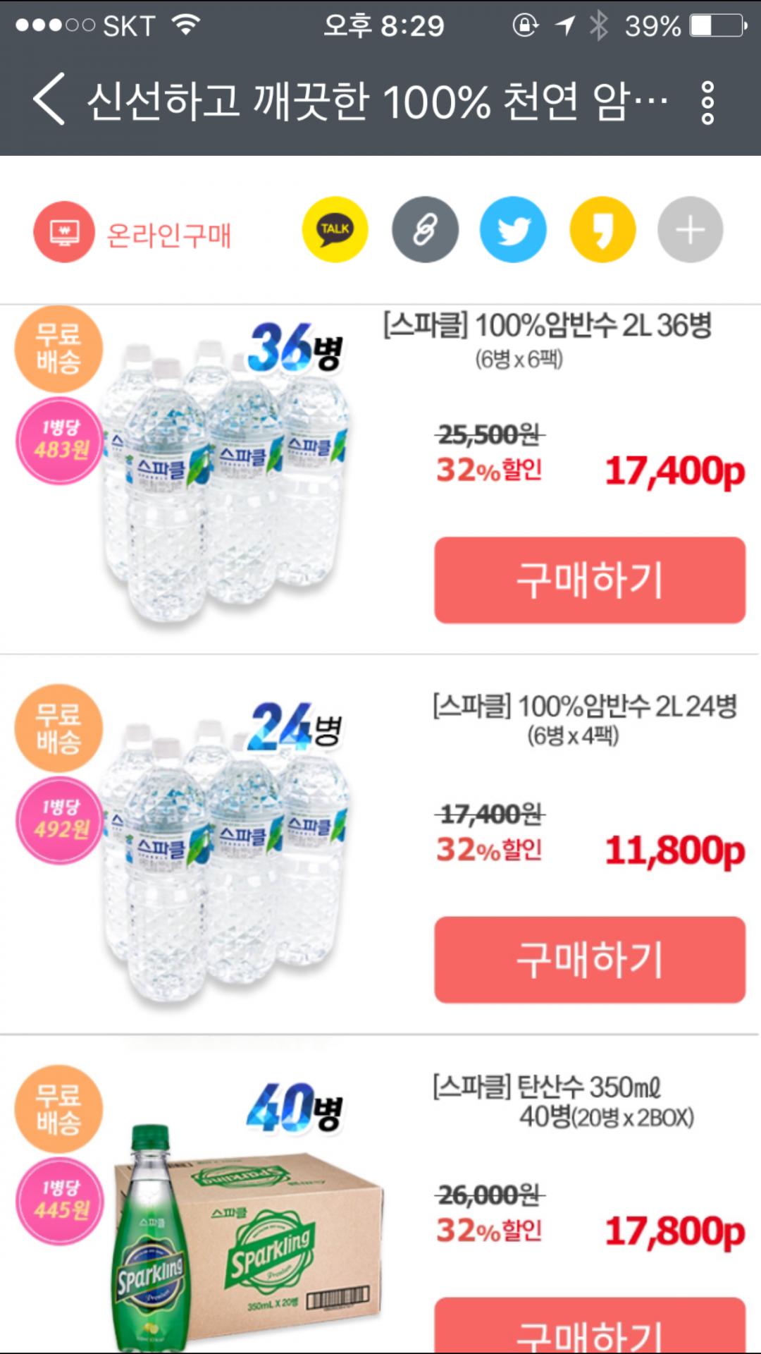Tap 온라인구매 text link
761x1354 pixels.
(x=169, y=235)
